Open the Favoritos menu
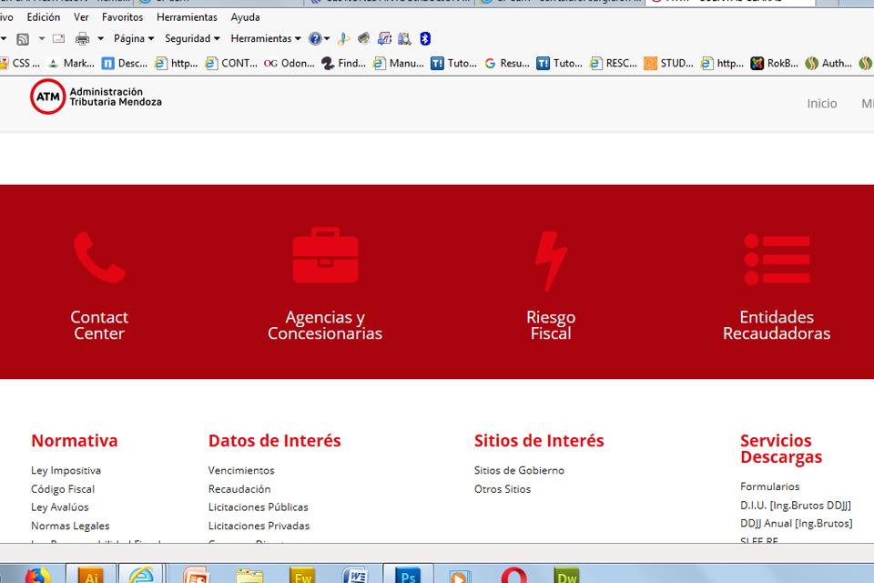This screenshot has height=583, width=874. coord(123,17)
